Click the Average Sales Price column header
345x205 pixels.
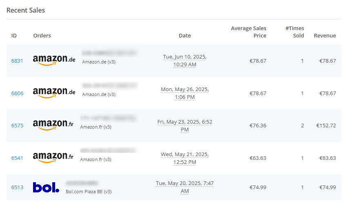pos(248,32)
